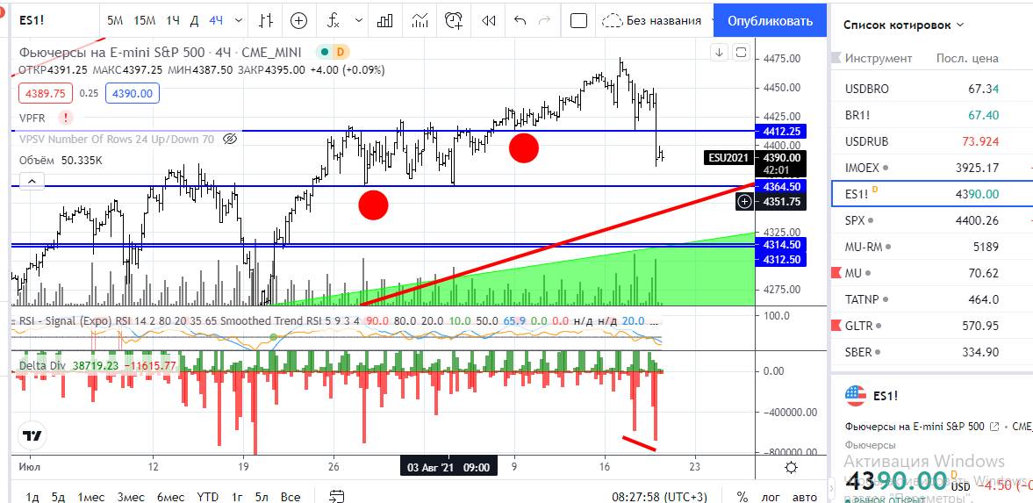Open the financials chart icon
Image resolution: width=1033 pixels, height=503 pixels.
tap(420, 20)
